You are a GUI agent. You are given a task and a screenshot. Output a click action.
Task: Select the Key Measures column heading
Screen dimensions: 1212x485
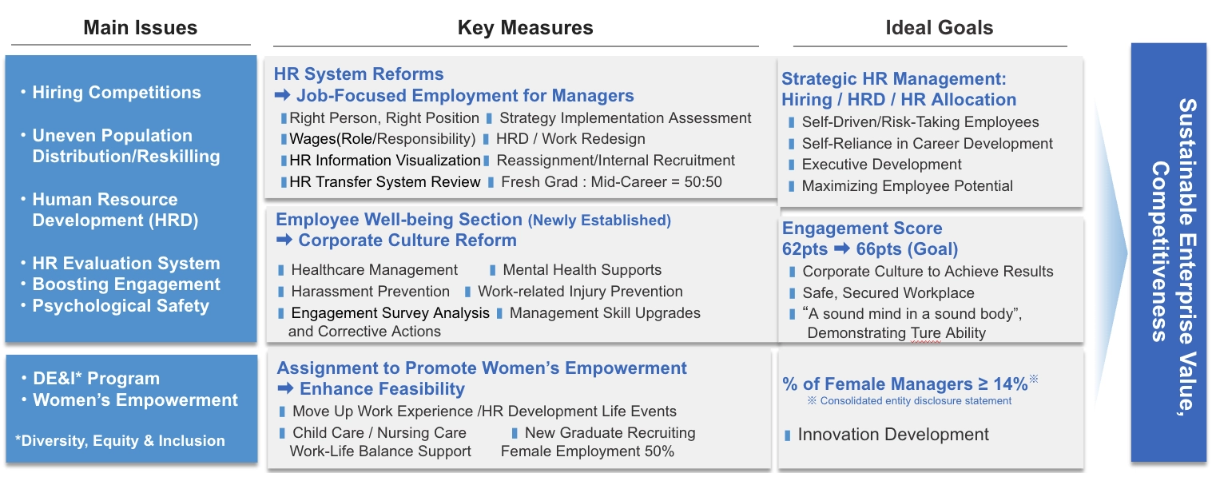pyautogui.click(x=525, y=28)
